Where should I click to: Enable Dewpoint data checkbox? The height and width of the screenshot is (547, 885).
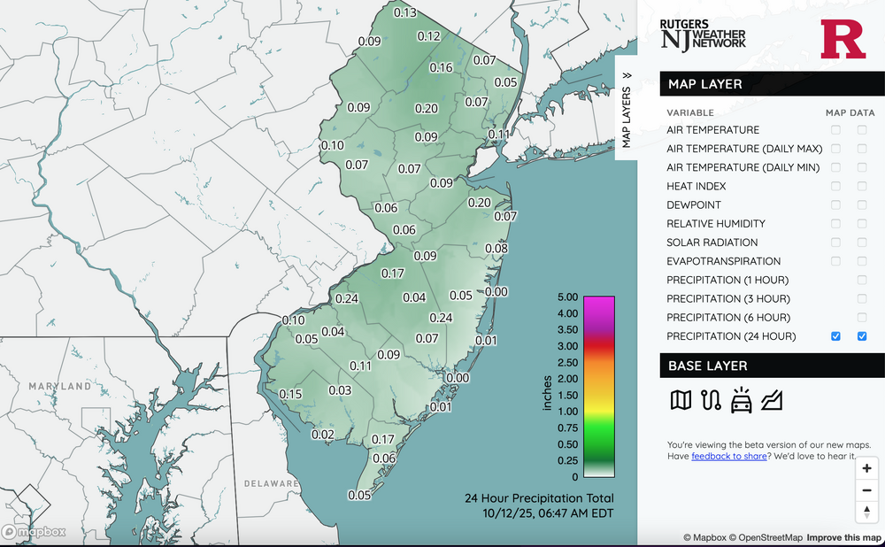click(x=862, y=205)
